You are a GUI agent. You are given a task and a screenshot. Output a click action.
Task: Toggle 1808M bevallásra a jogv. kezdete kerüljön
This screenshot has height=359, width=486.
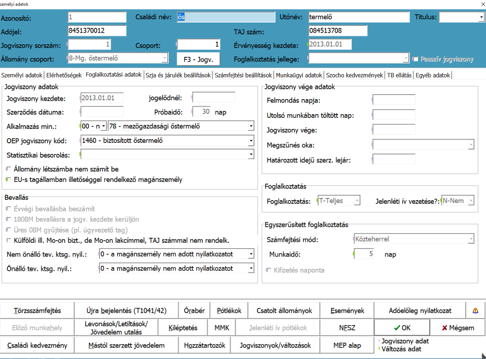tap(9, 219)
